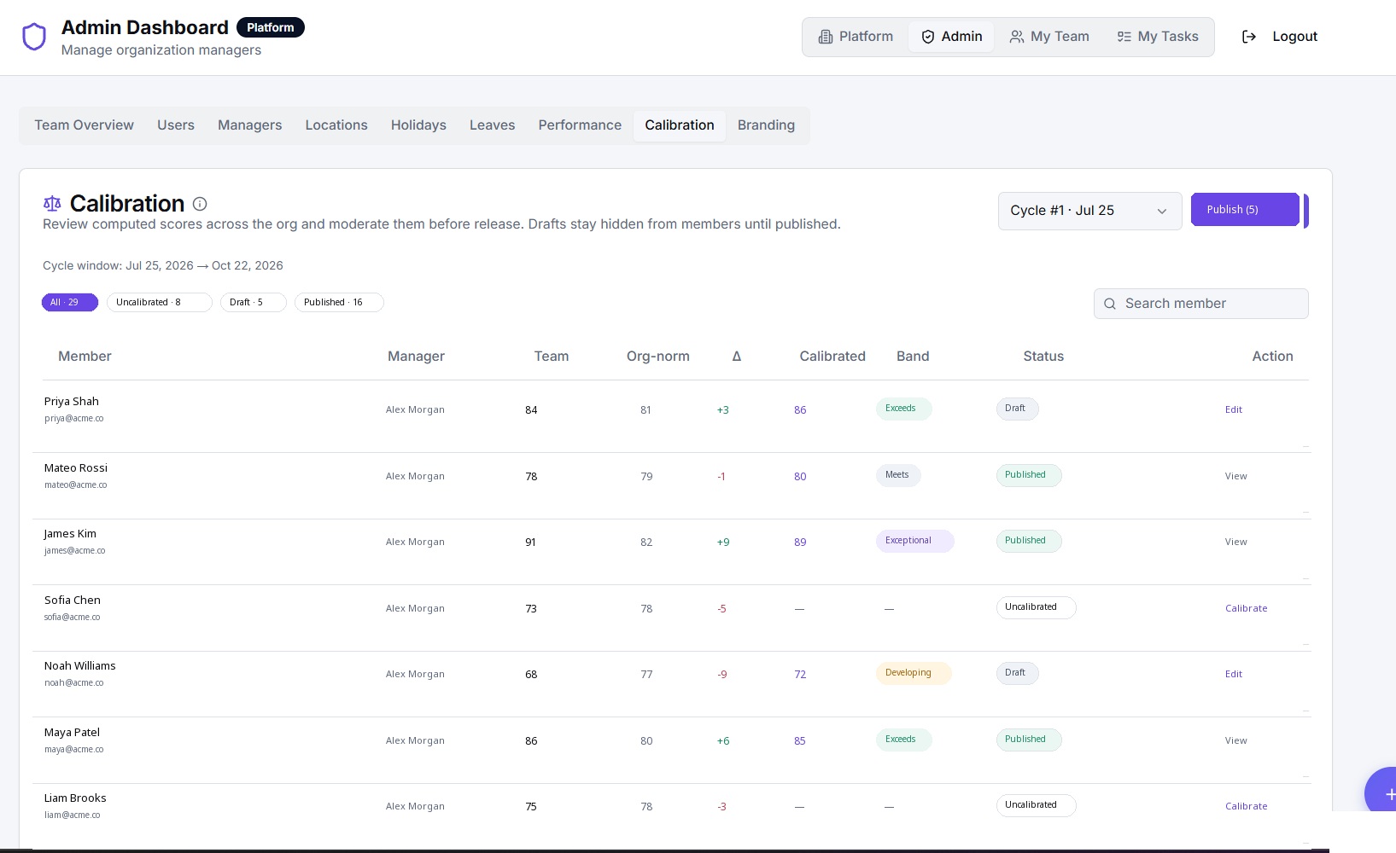Filter list by Published · 16 chip
Image resolution: width=1396 pixels, height=853 pixels.
pyautogui.click(x=339, y=302)
